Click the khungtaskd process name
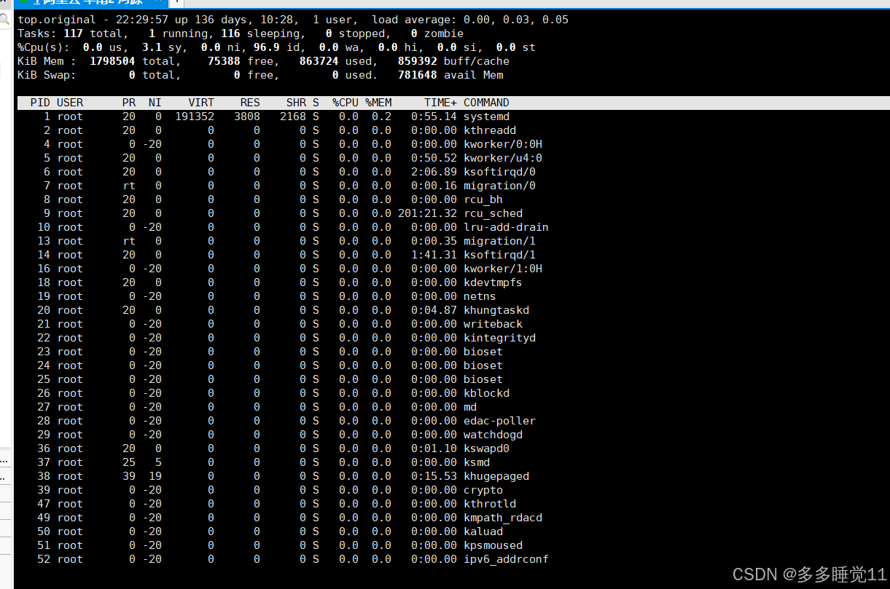890x589 pixels. tap(496, 310)
